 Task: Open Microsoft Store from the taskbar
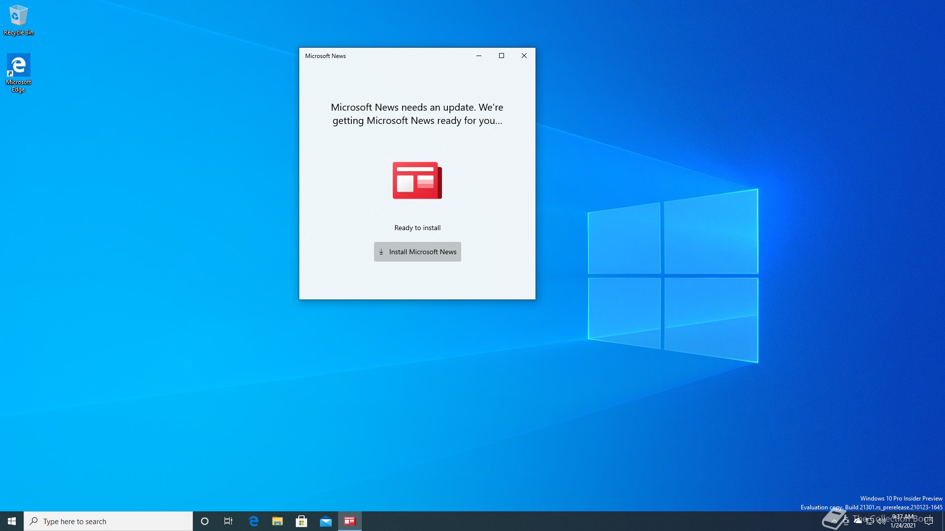tap(302, 521)
